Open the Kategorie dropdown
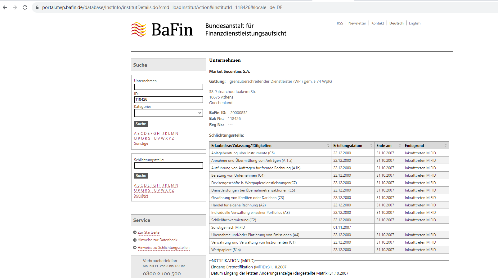This screenshot has height=278, width=498. click(168, 113)
